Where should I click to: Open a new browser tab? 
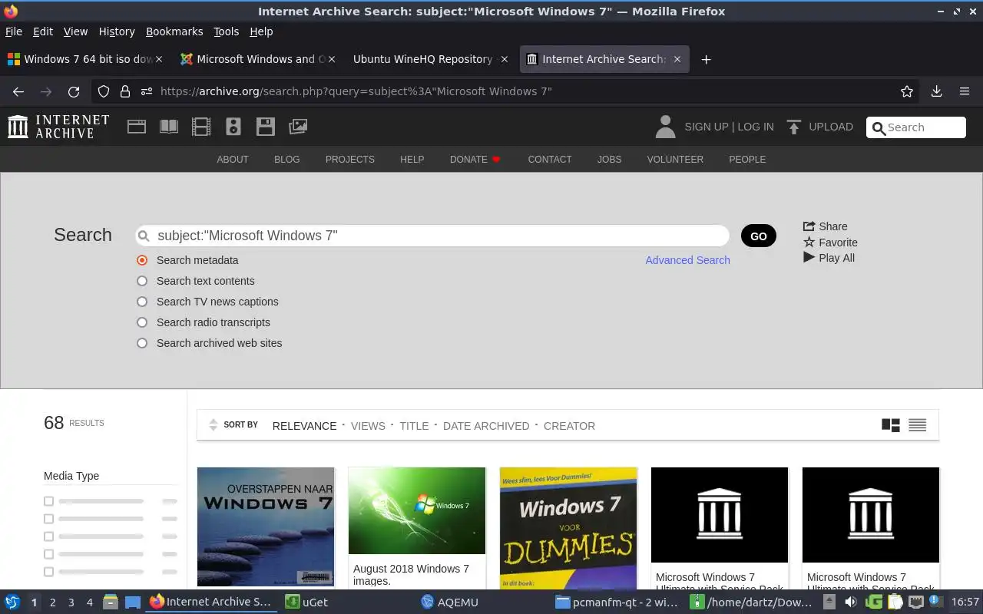click(x=706, y=59)
